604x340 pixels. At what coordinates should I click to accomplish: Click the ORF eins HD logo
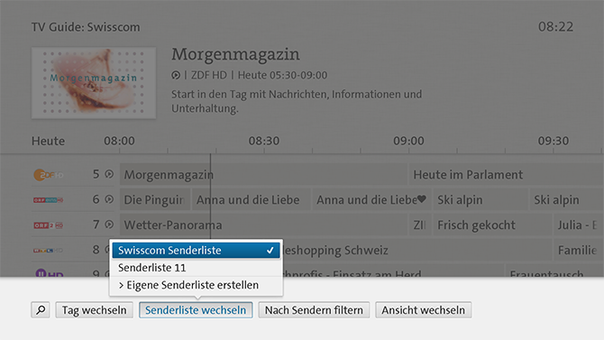point(48,199)
